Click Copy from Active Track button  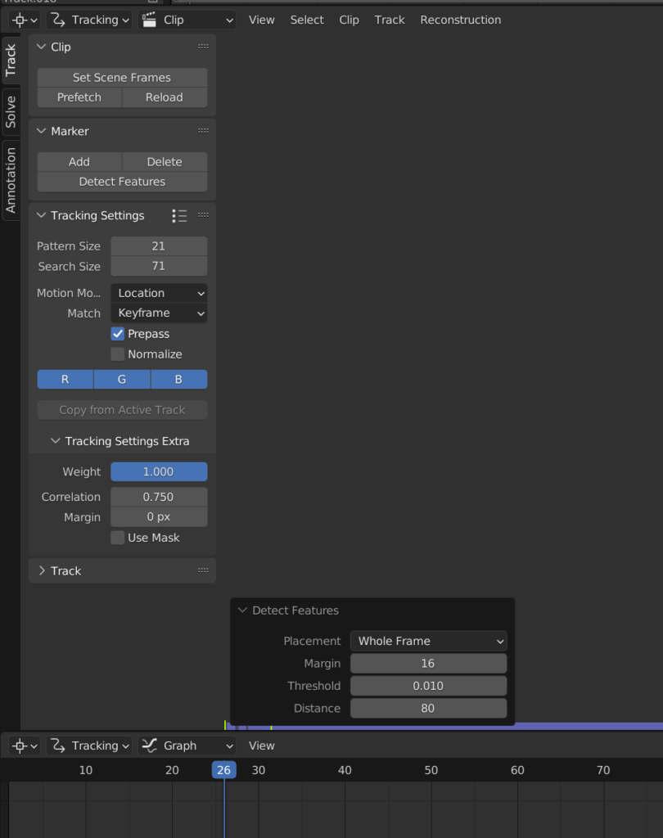point(122,410)
